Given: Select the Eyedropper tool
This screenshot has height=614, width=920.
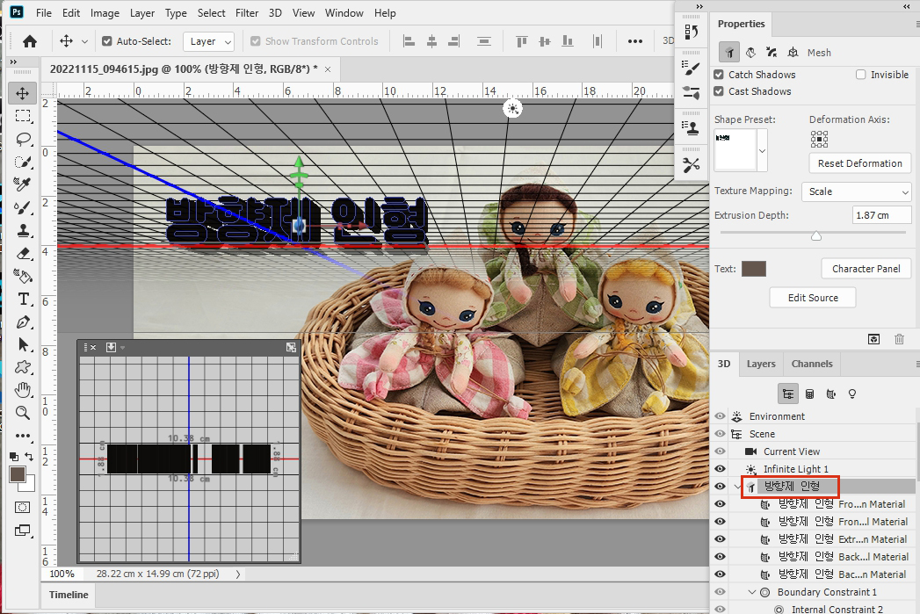Looking at the screenshot, I should point(22,184).
